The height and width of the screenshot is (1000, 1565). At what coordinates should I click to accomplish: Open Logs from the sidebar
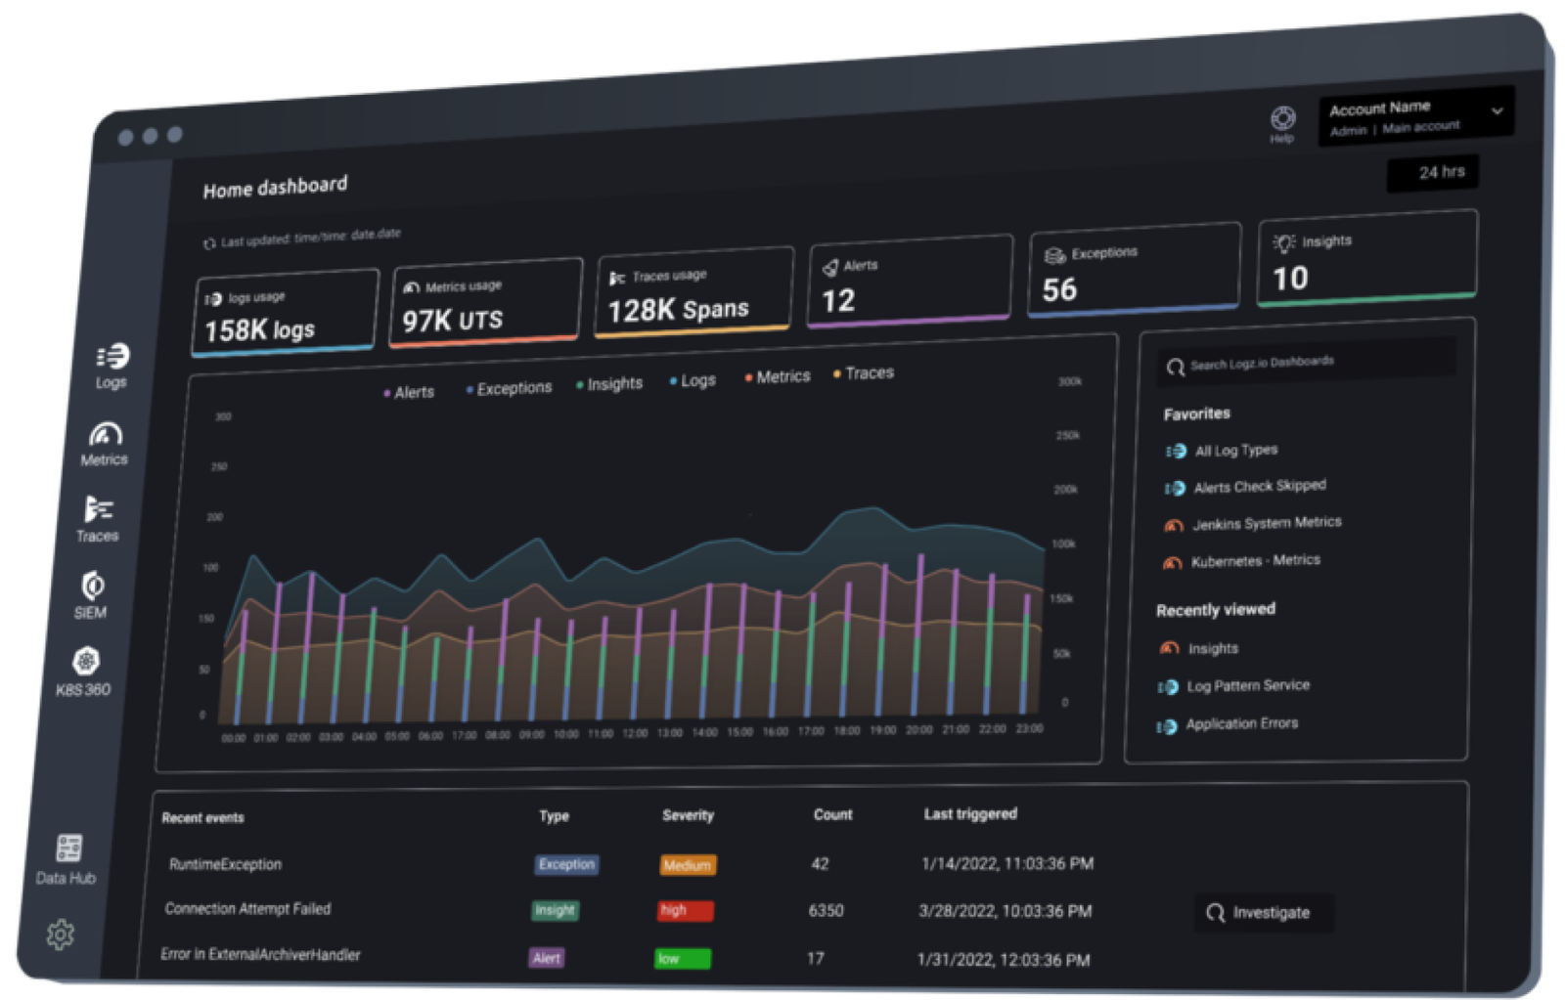(112, 367)
